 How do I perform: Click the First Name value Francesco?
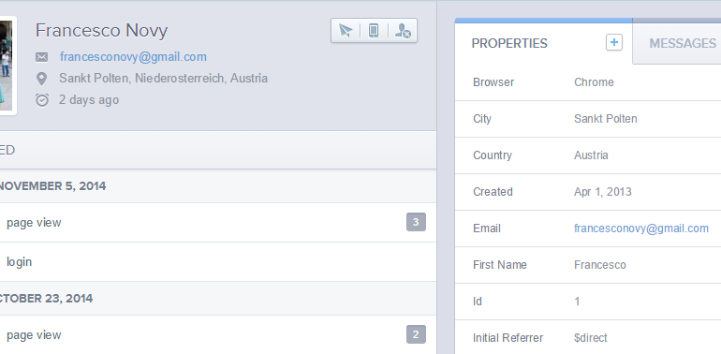click(x=599, y=265)
